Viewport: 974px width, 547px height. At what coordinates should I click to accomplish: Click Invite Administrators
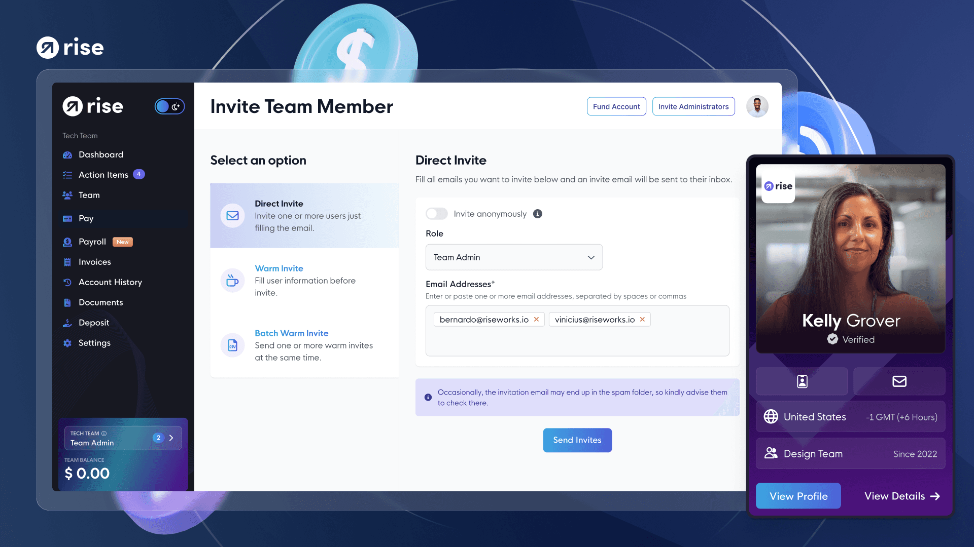(x=693, y=106)
